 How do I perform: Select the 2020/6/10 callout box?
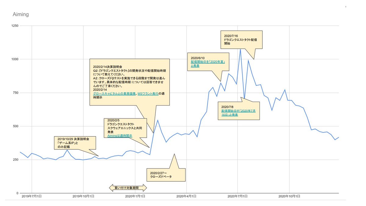pos(208,62)
